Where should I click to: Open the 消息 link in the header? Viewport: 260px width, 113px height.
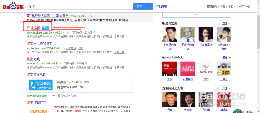click(x=222, y=6)
